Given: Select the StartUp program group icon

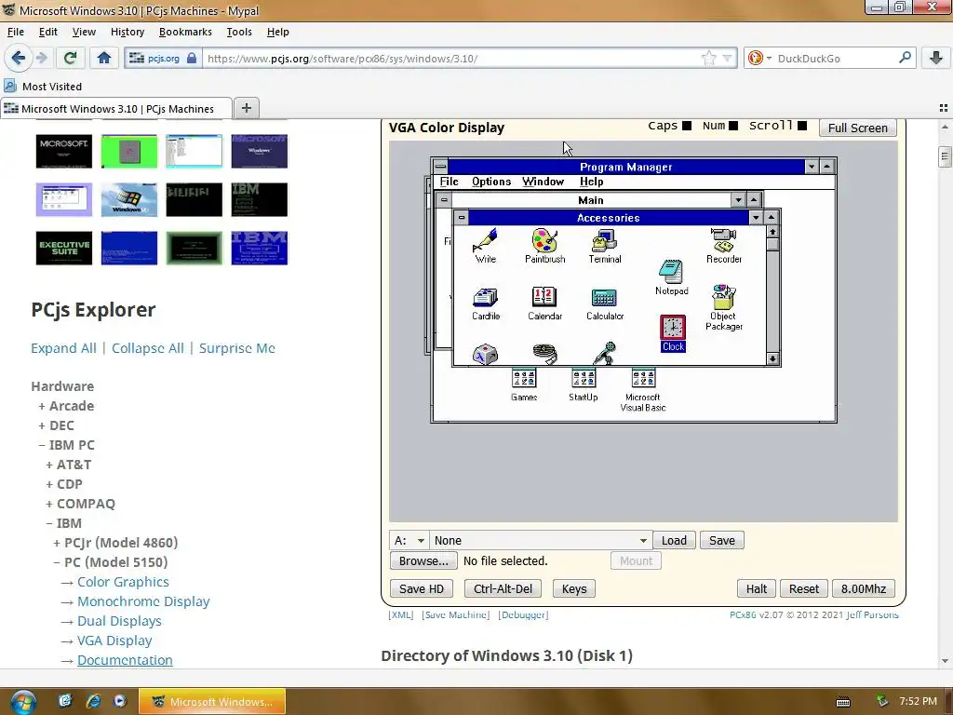Looking at the screenshot, I should [584, 384].
